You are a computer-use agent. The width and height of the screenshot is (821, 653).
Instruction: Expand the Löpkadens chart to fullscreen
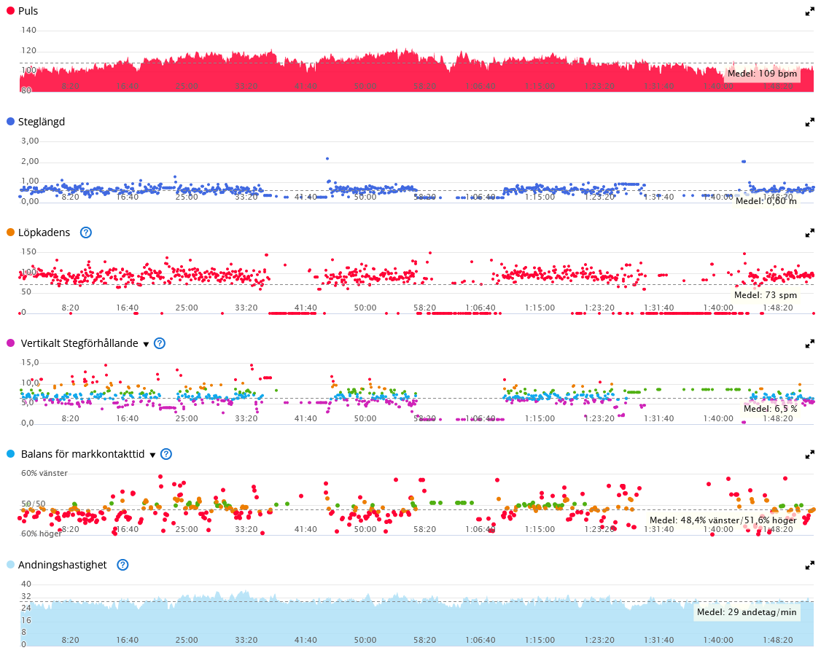coord(809,232)
